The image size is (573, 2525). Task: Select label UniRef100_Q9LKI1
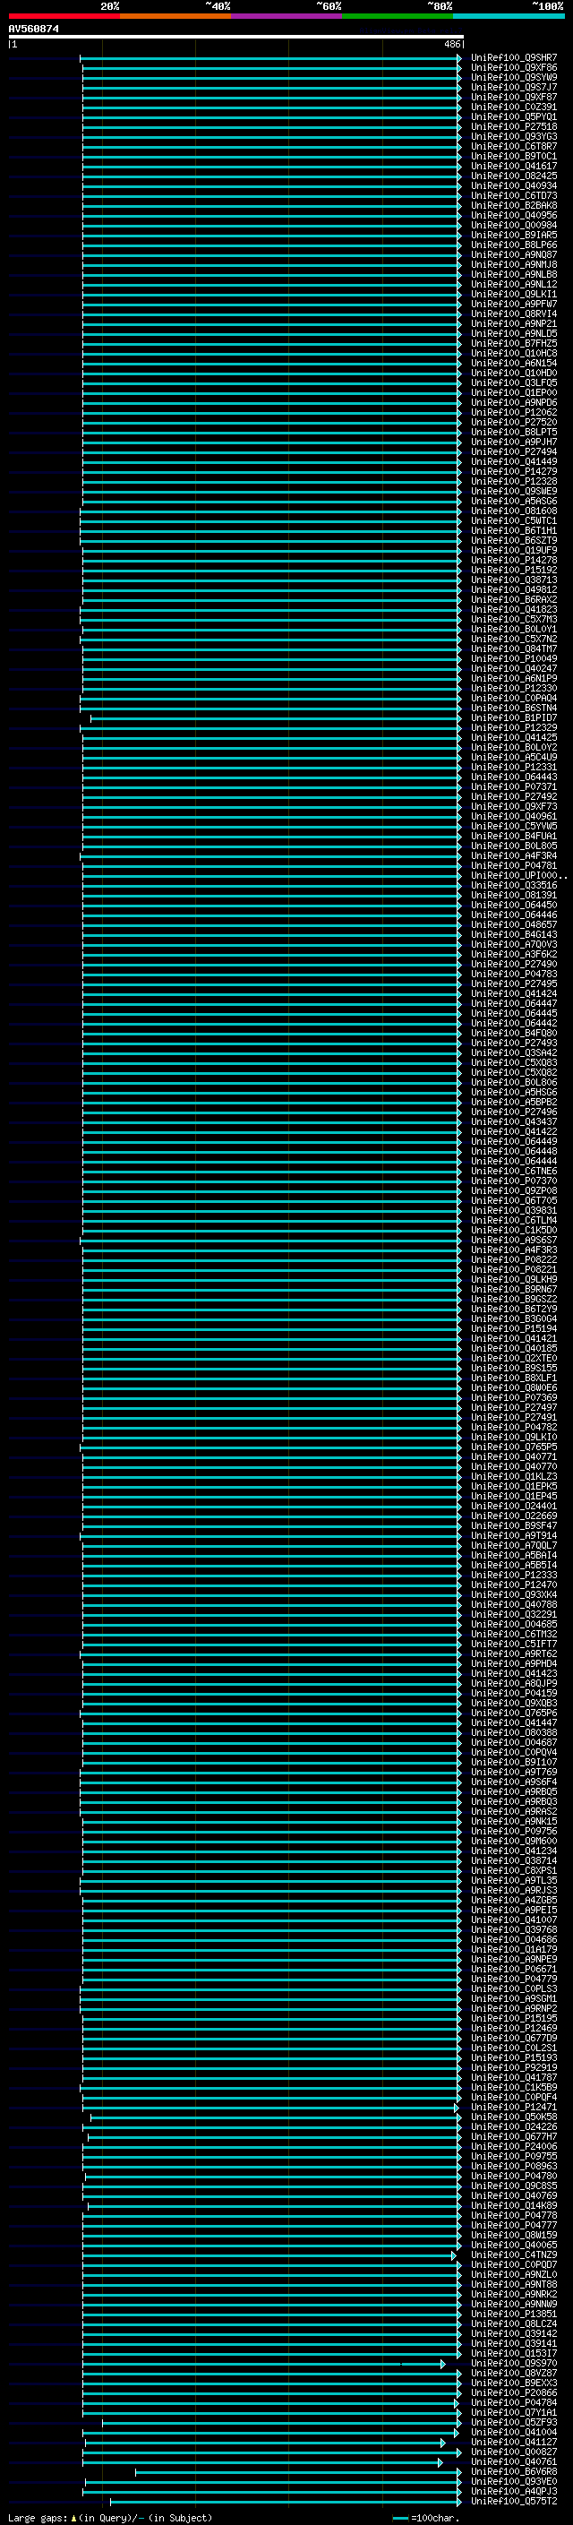coord(514,294)
